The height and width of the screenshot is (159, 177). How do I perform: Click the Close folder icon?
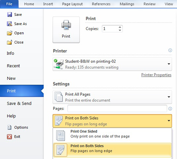pyautogui.click(x=10, y=42)
